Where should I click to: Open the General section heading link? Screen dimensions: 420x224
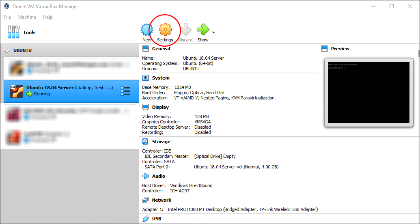point(161,49)
